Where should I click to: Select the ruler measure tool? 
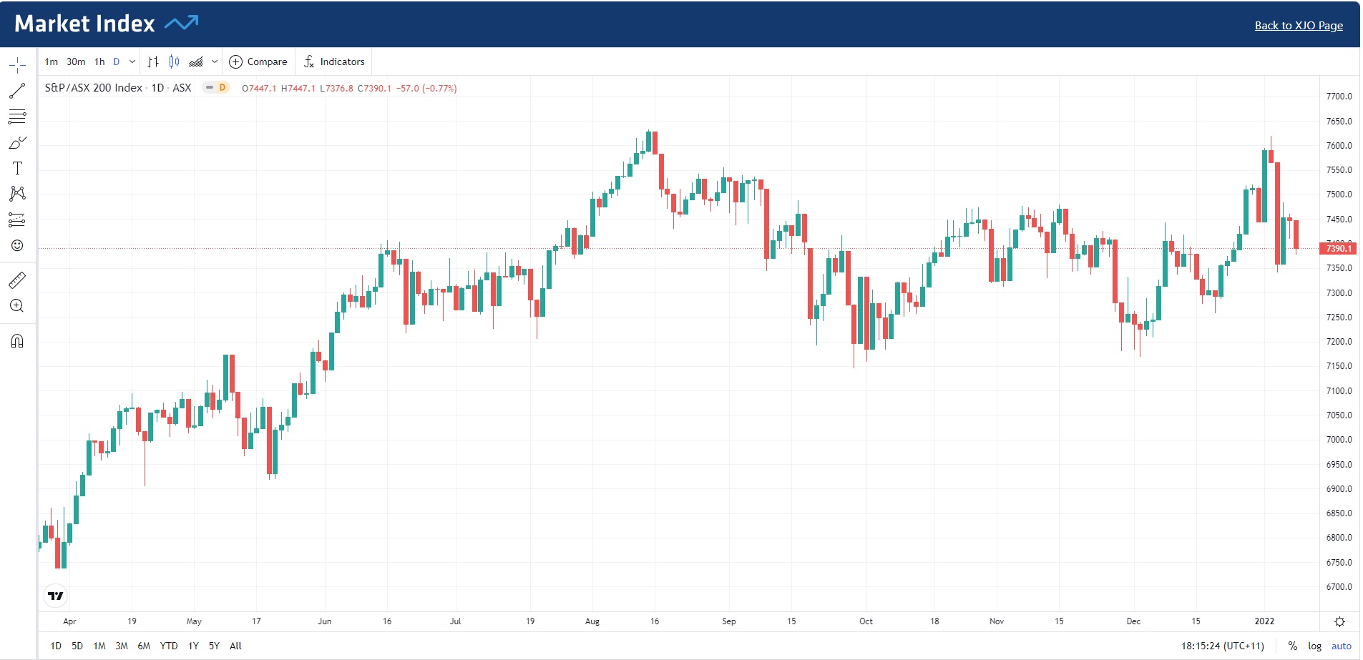pos(17,280)
